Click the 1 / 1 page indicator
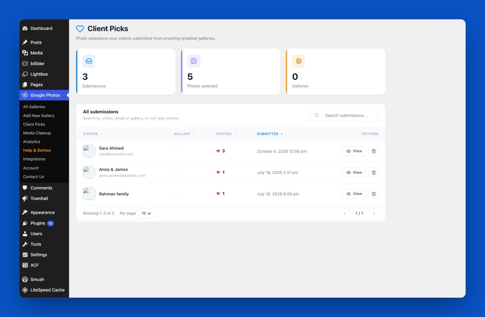The height and width of the screenshot is (317, 485). [x=359, y=213]
